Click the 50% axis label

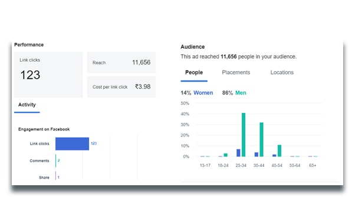pos(185,103)
